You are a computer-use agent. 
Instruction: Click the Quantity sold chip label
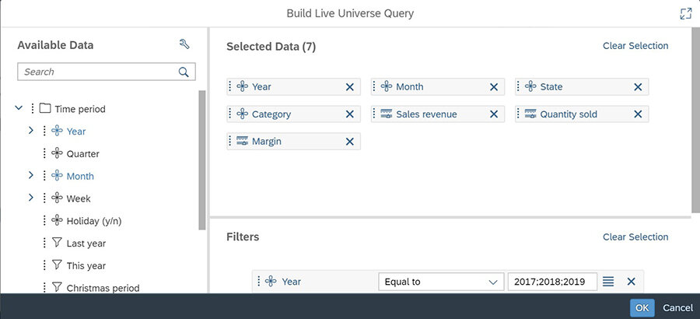[569, 114]
